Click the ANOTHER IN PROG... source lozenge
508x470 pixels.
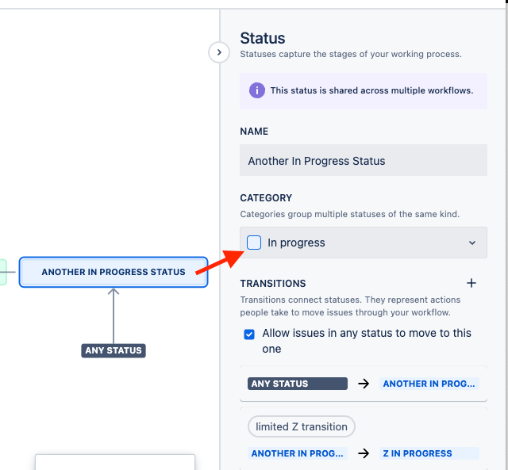[x=298, y=453]
